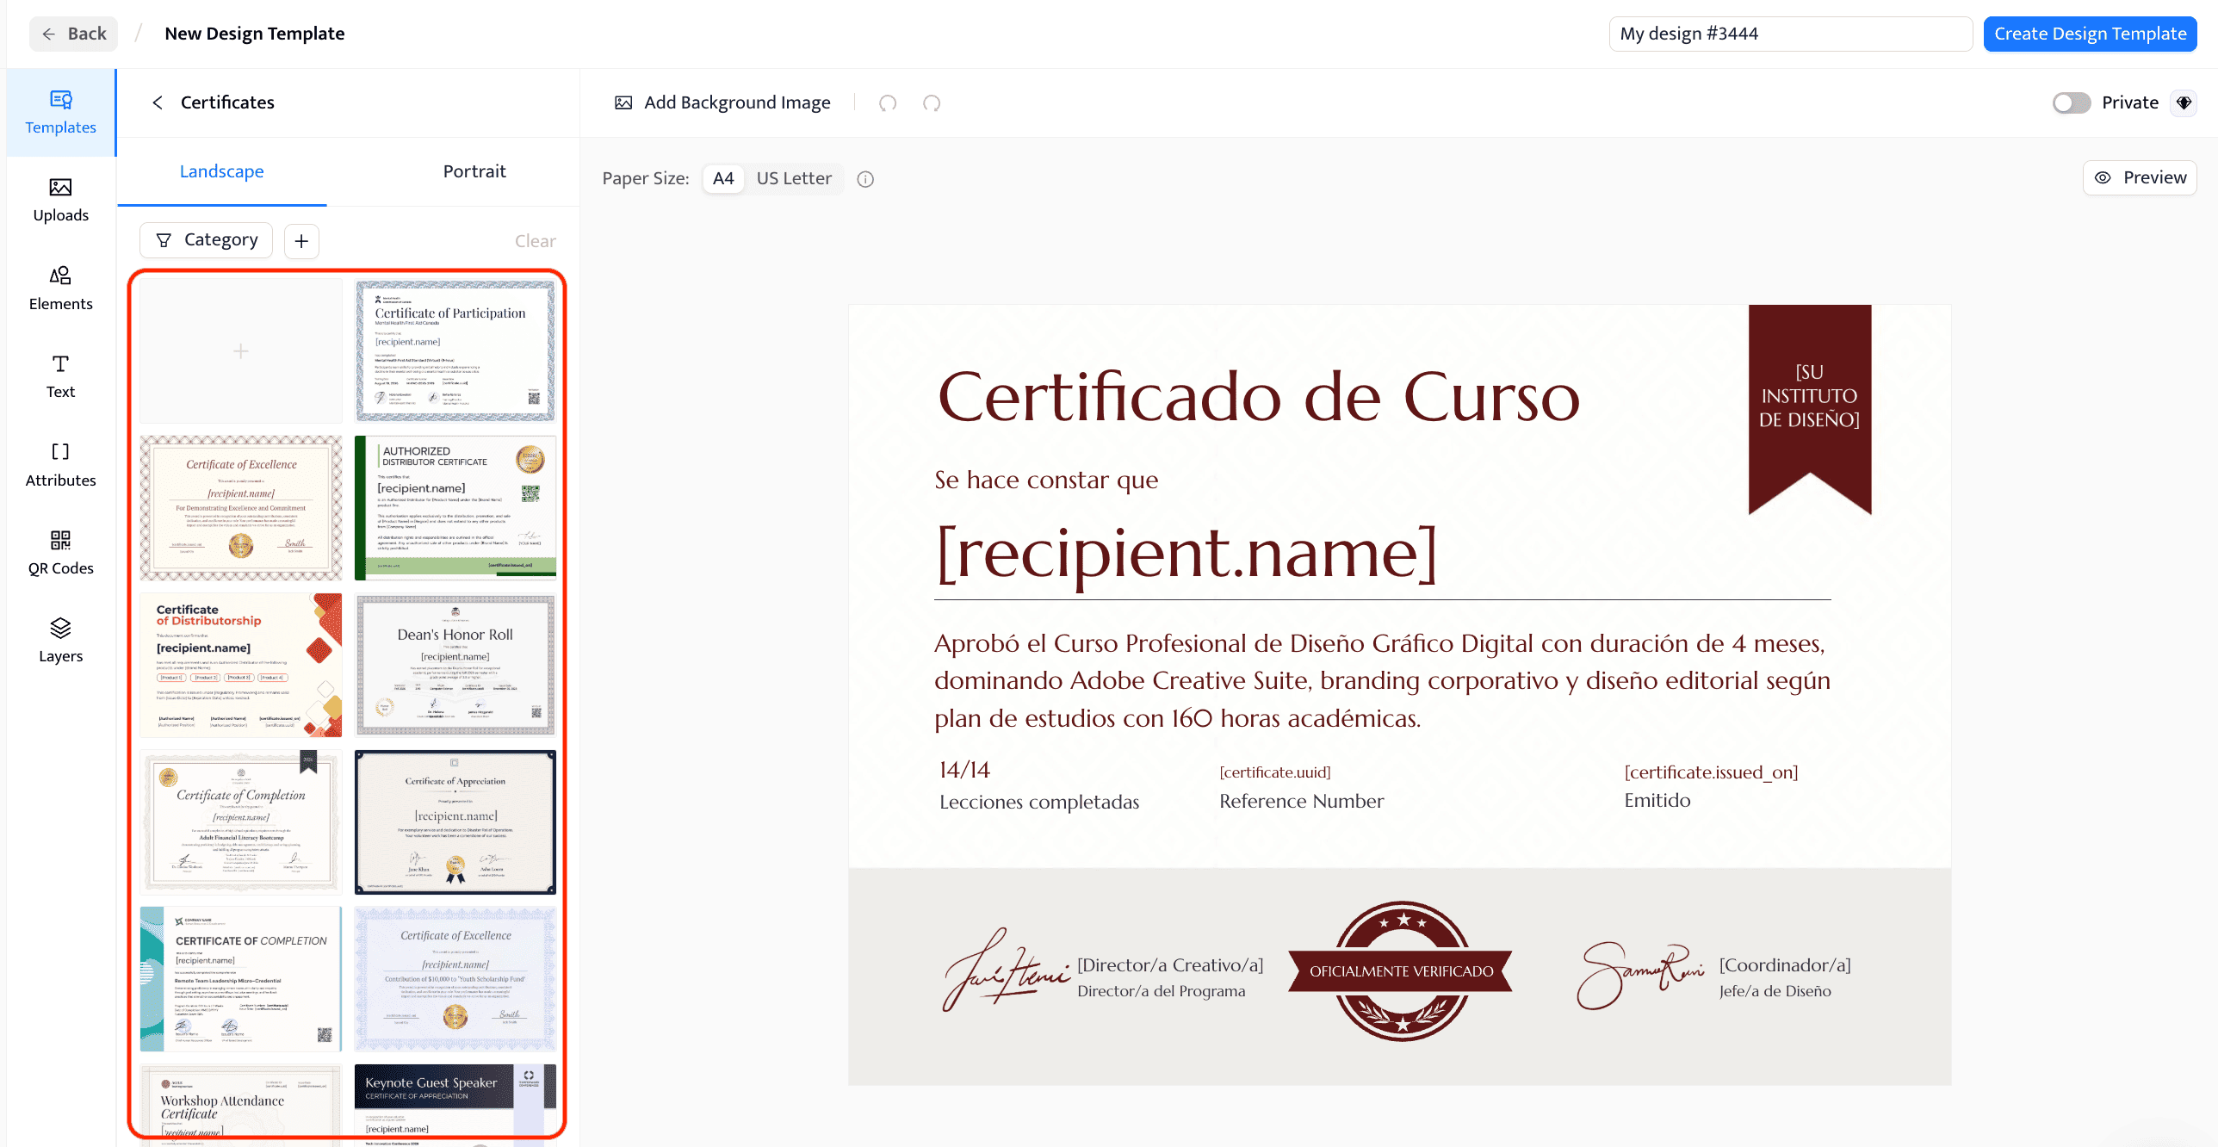Open the QR Codes sidebar panel

[x=60, y=553]
